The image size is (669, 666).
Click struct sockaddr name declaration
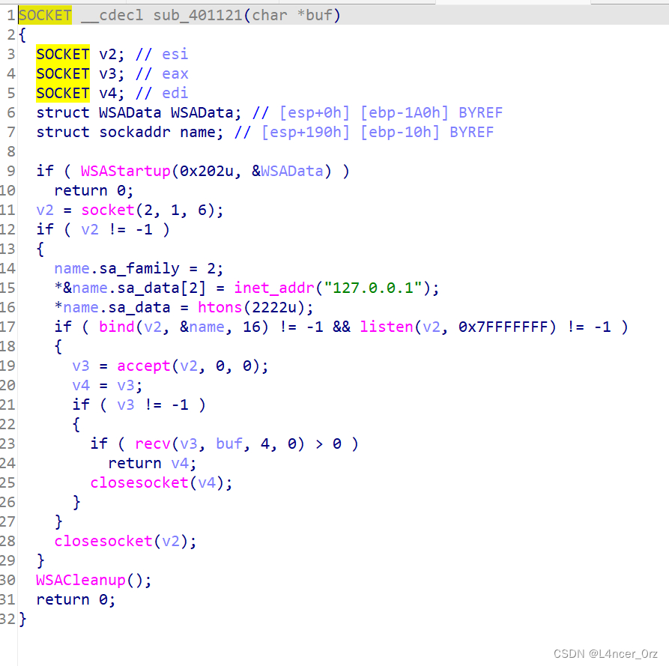(130, 133)
